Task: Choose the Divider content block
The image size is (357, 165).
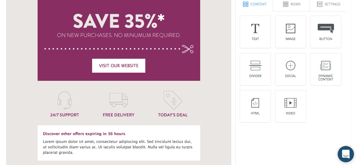Action: click(x=255, y=69)
